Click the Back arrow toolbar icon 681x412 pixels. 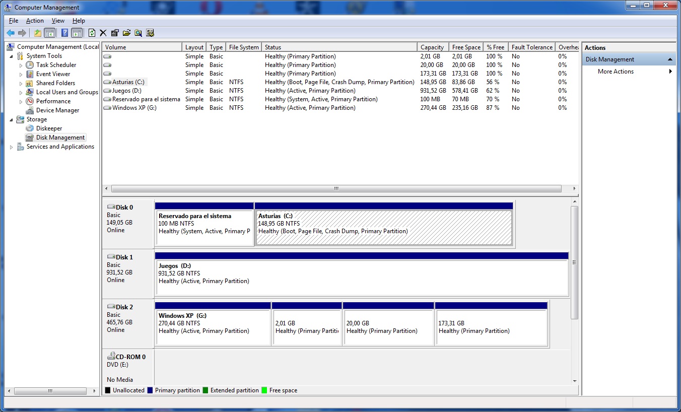click(11, 33)
